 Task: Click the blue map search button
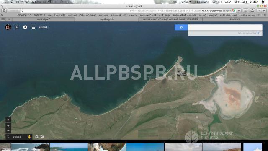pos(181,27)
